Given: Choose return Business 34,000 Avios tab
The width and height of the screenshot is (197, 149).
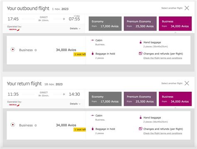Looking at the screenshot, I should point(175,99).
